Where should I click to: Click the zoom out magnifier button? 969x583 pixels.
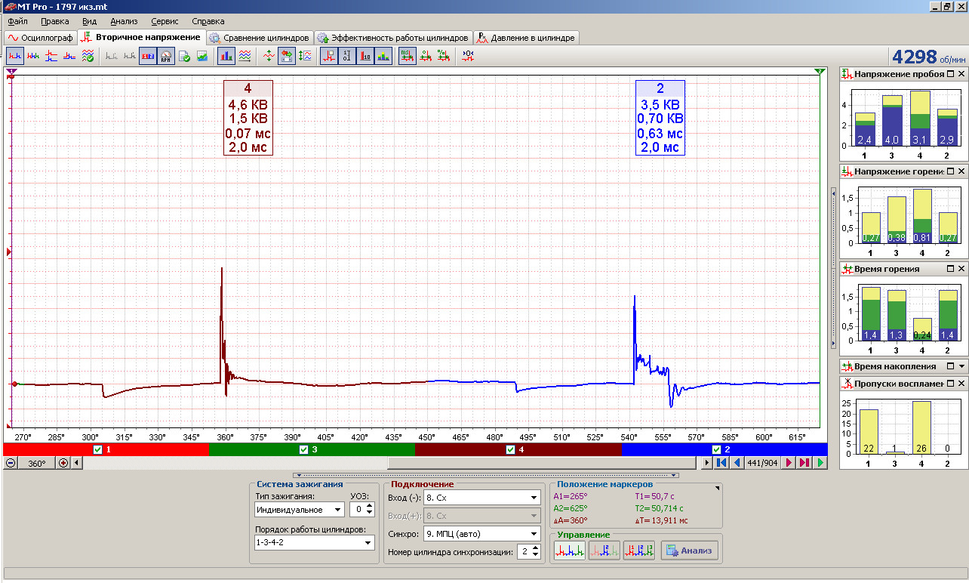pos(11,463)
